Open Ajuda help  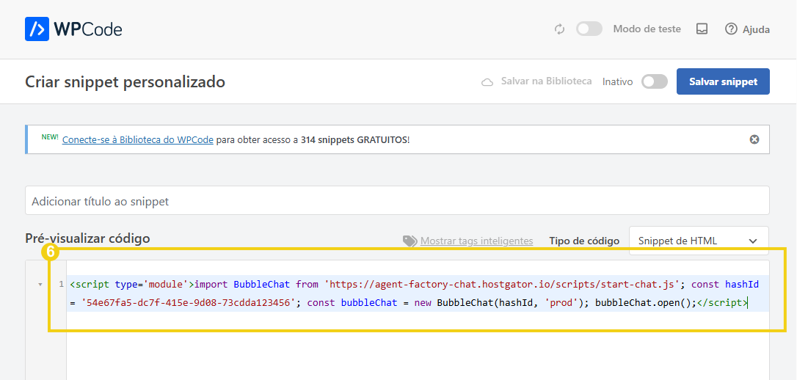(747, 29)
